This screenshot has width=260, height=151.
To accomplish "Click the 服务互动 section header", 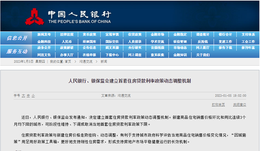I will 17,51.
